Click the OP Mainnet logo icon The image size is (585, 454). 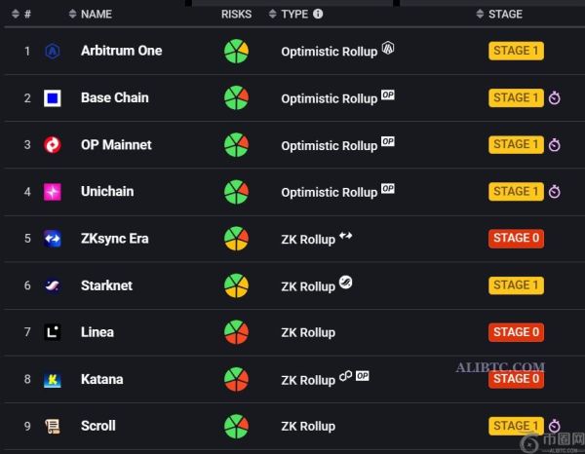[53, 145]
